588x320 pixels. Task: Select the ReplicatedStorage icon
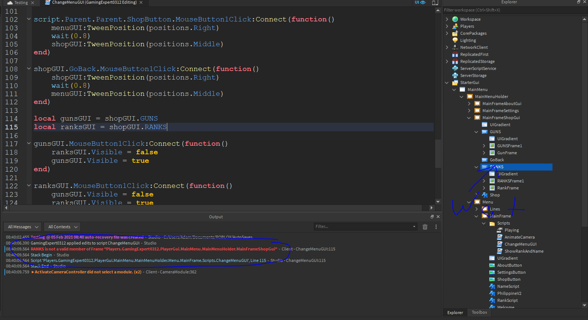click(455, 61)
